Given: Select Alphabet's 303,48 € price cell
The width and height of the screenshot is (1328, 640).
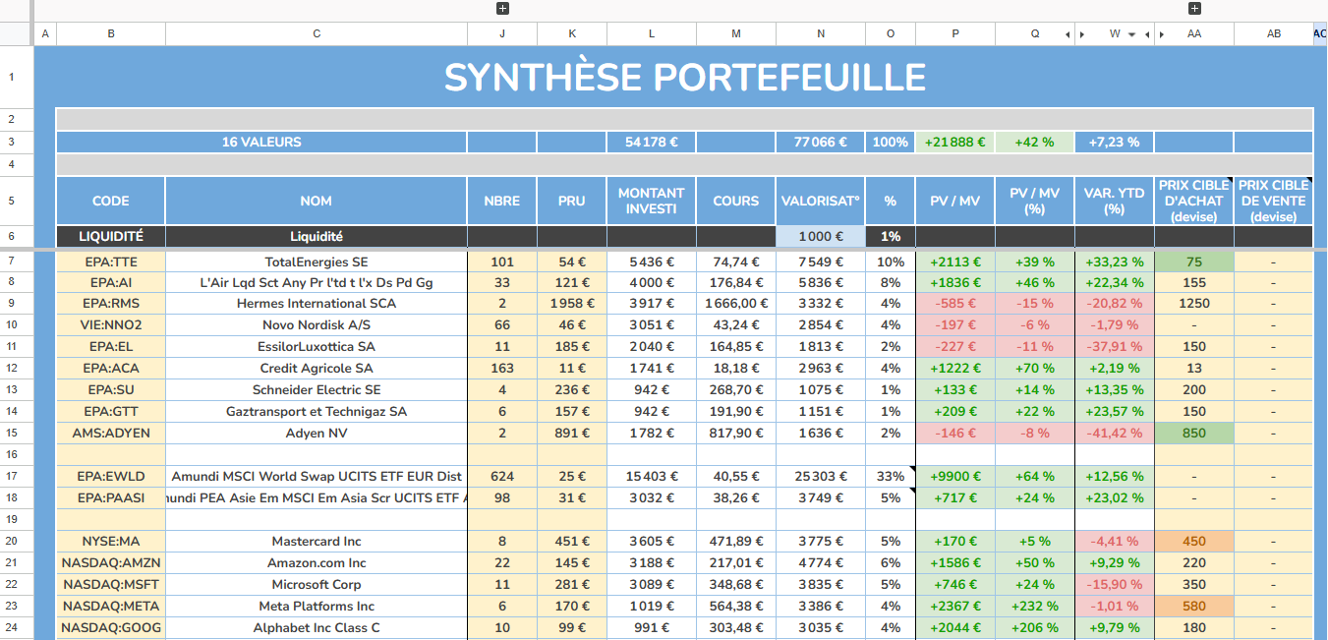Looking at the screenshot, I should tap(736, 628).
